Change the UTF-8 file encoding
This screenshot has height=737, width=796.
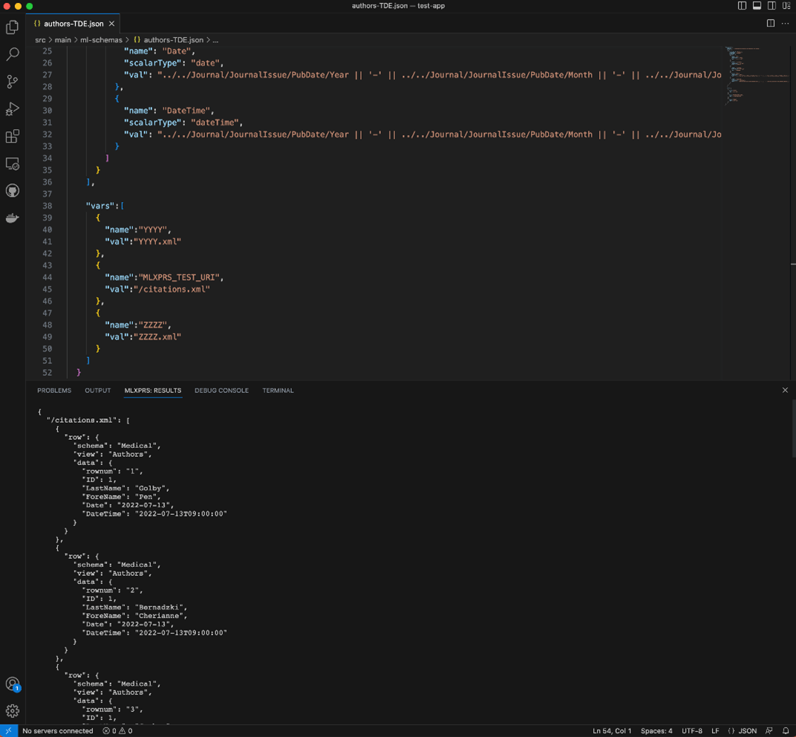(x=691, y=731)
